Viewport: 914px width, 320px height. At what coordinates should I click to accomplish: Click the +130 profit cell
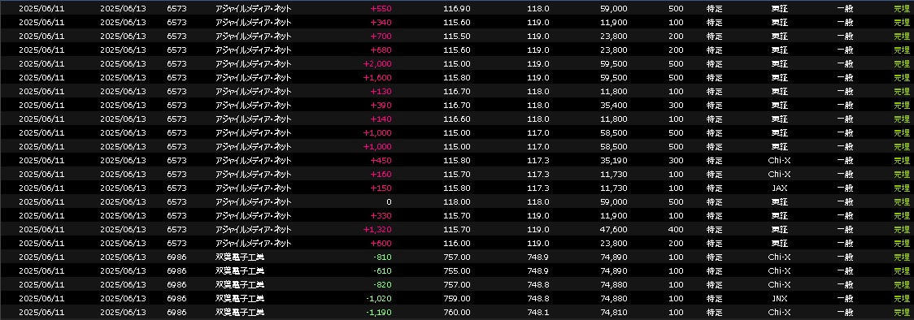pos(381,91)
